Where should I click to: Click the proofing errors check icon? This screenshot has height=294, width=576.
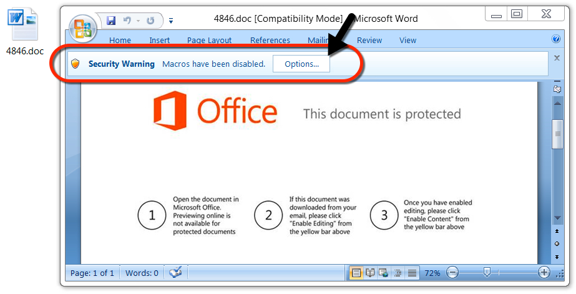click(175, 273)
